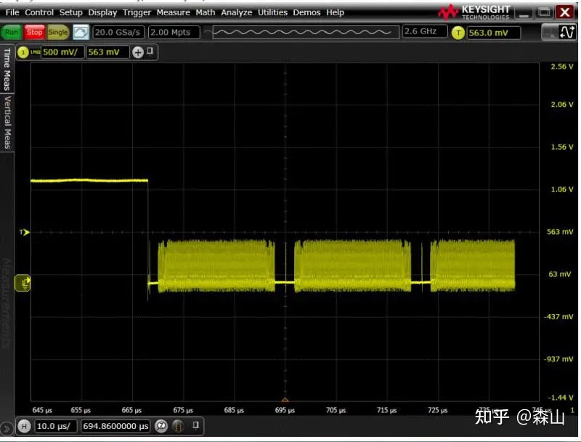Click the orange trigger time reference marker
The height and width of the screenshot is (442, 581).
(285, 399)
